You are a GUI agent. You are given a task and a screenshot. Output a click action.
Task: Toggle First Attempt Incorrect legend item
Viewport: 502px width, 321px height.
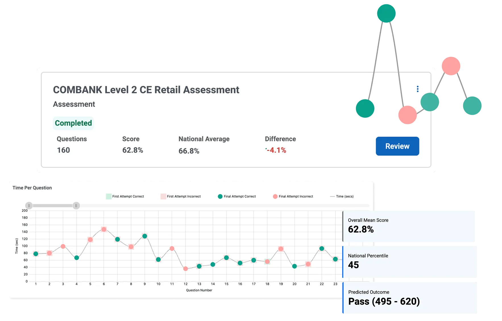click(x=181, y=196)
